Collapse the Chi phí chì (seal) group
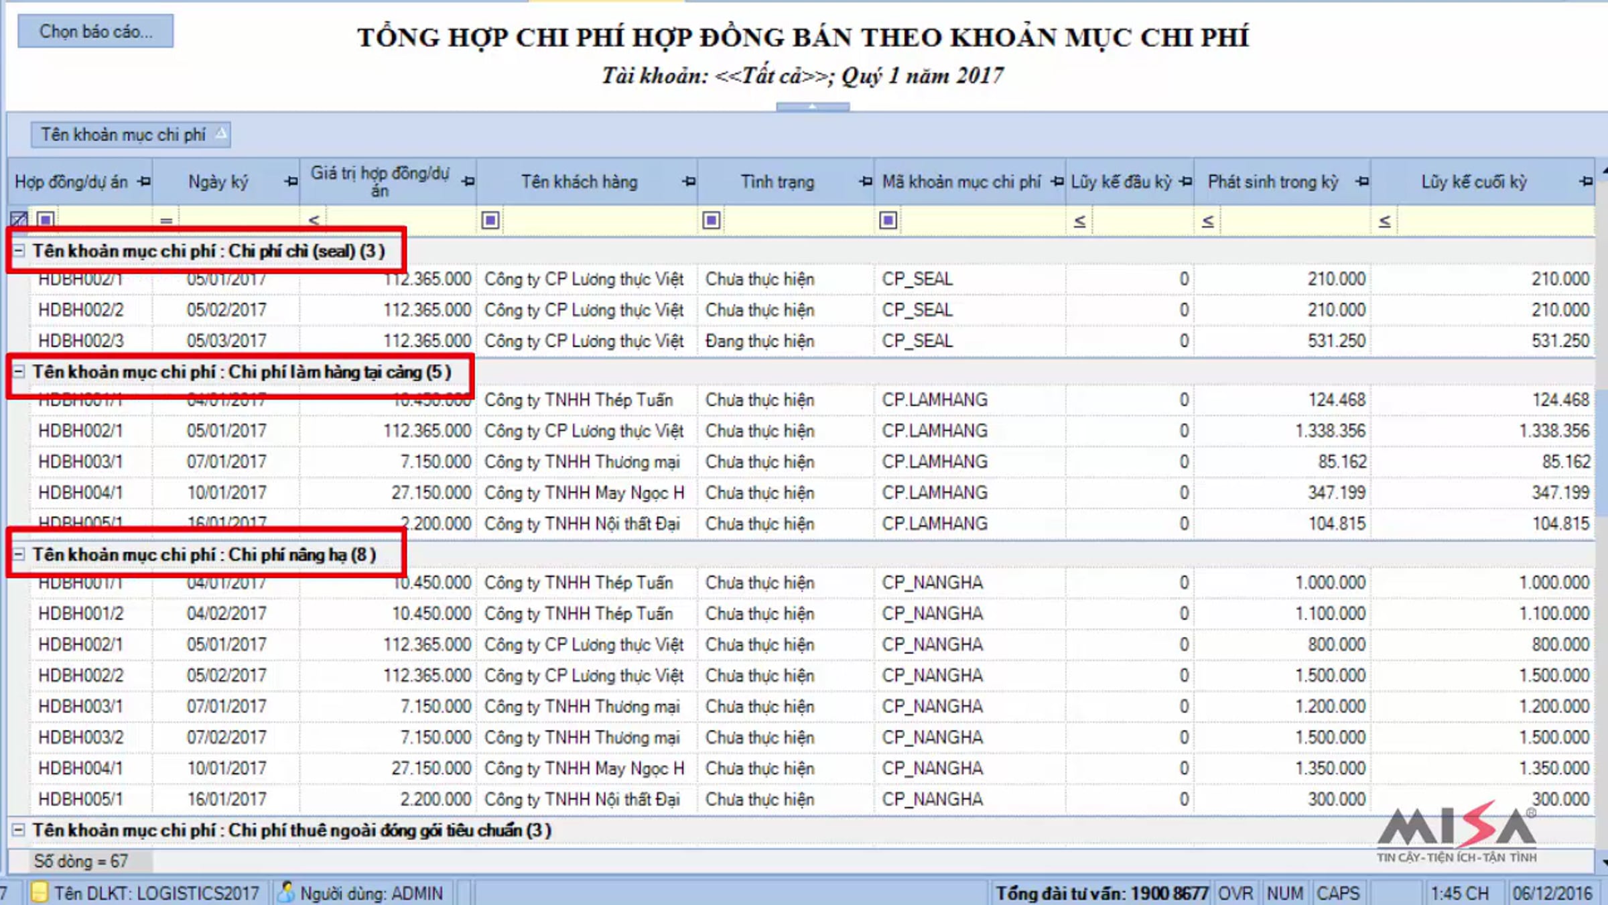1608x905 pixels. [x=19, y=251]
